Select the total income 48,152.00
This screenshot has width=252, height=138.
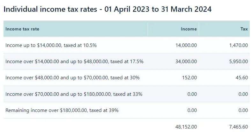(186, 127)
